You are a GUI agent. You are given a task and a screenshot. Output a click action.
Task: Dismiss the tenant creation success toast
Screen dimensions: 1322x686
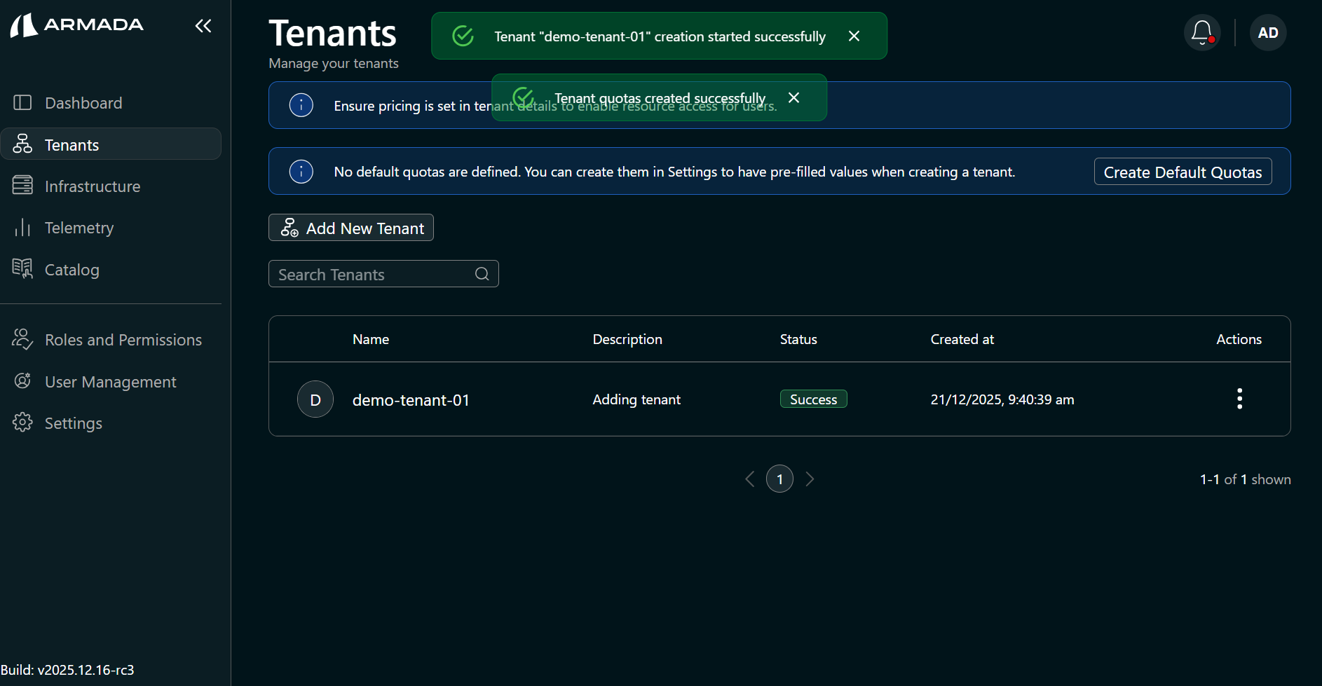click(x=854, y=35)
